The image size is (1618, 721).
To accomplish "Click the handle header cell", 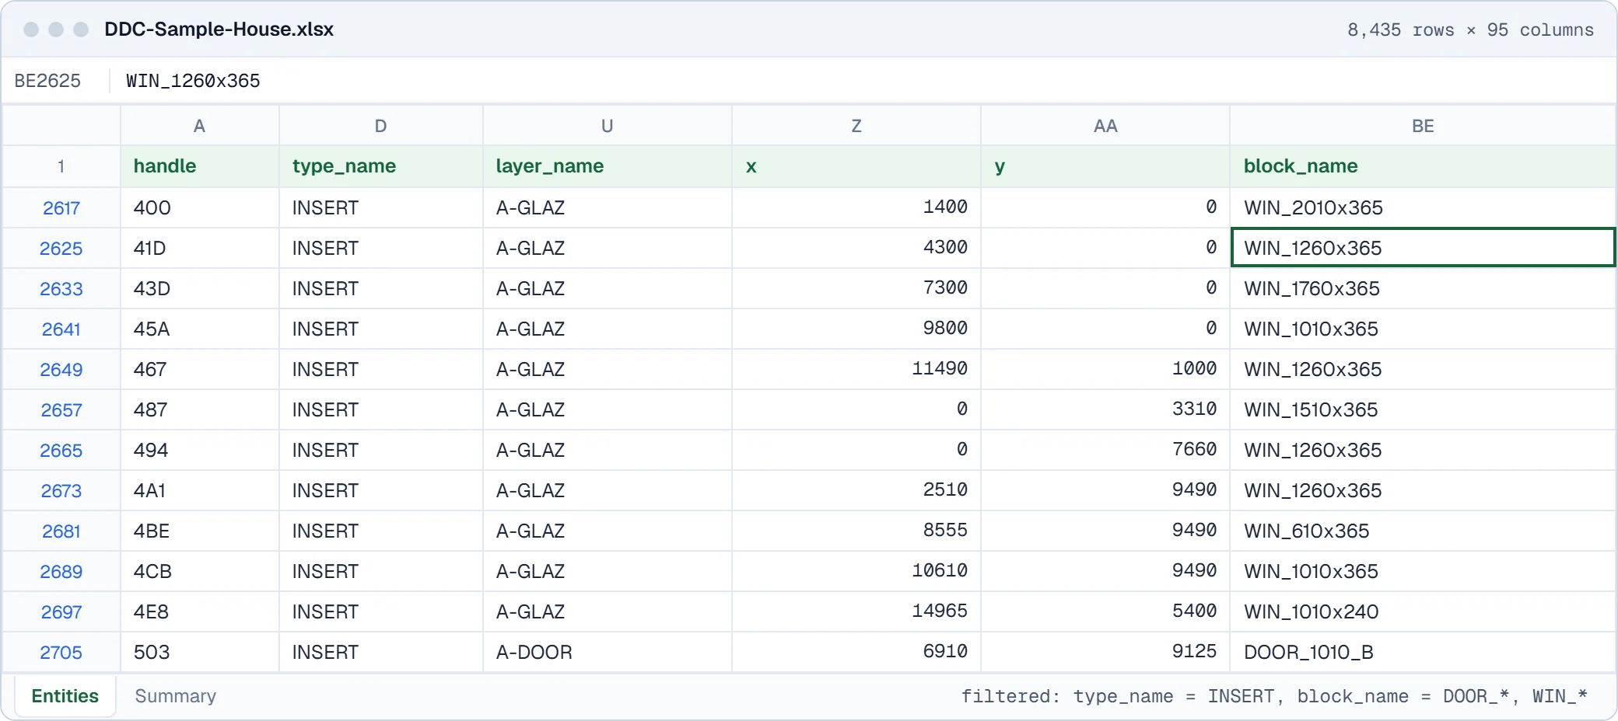I will 200,166.
